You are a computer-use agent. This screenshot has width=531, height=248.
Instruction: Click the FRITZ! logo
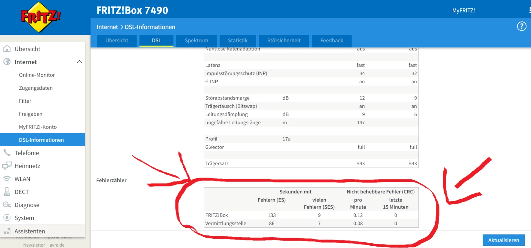coord(40,17)
